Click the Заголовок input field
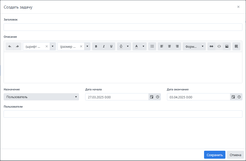Screen dimensions: 246x161 [x=123, y=27]
